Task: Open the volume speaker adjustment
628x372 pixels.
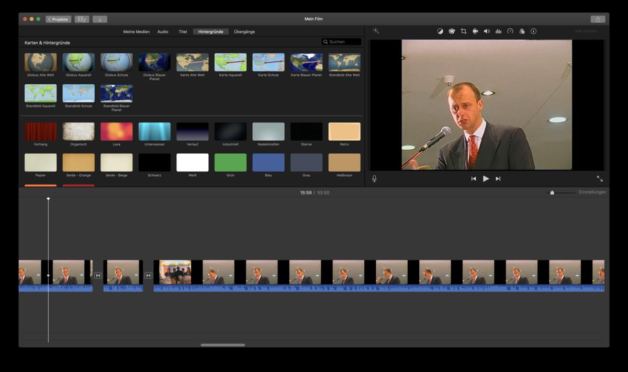Action: (487, 31)
